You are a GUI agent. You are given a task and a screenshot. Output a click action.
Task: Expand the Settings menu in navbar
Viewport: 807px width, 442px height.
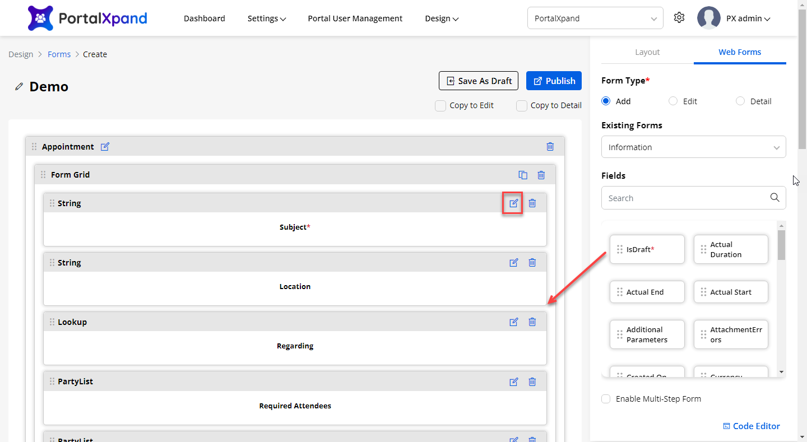pos(267,18)
